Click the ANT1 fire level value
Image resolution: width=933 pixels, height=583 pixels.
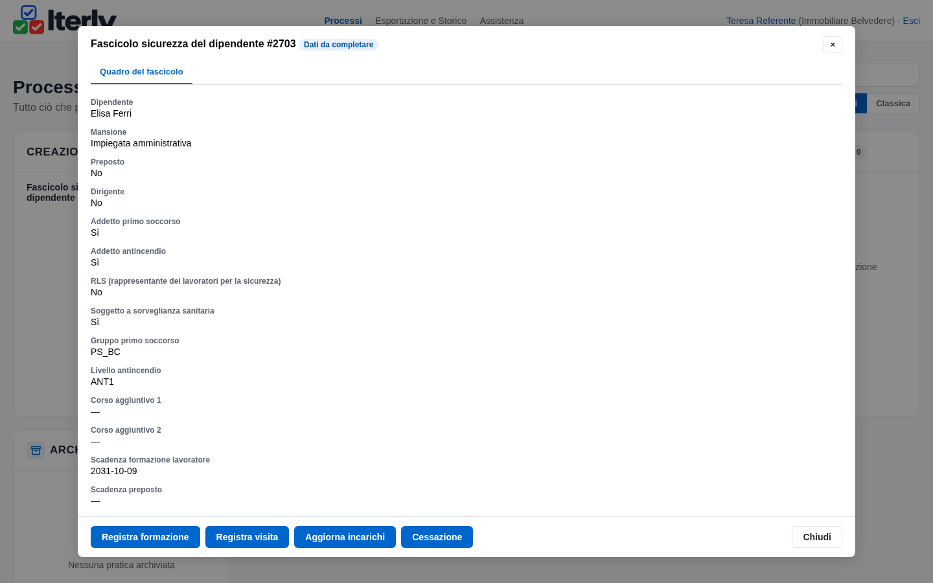[x=102, y=382]
